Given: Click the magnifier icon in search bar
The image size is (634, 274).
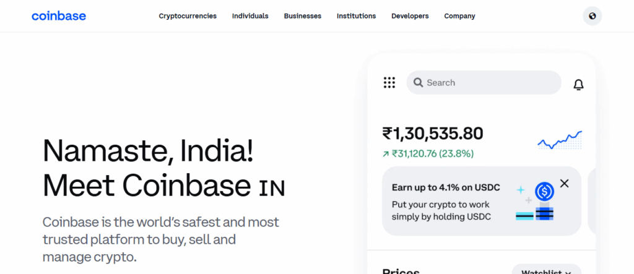Looking at the screenshot, I should pyautogui.click(x=418, y=83).
